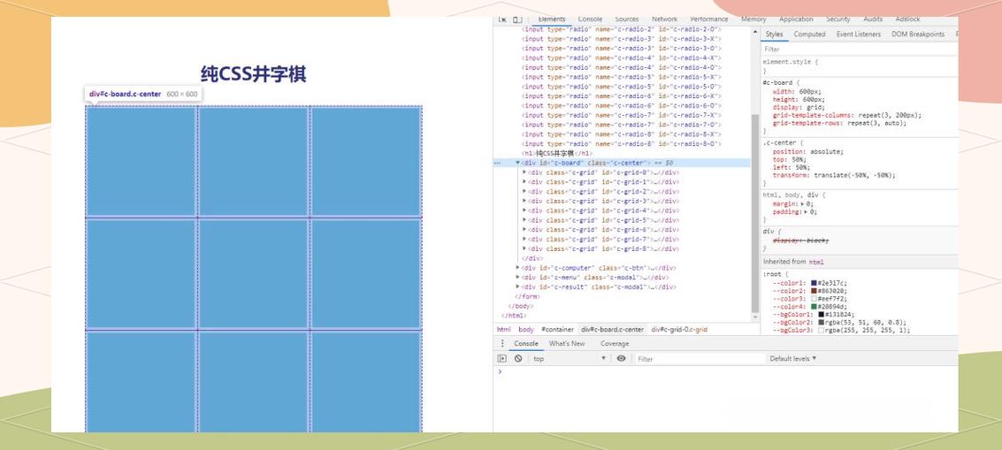Open the top JavaScript context dropdown
The height and width of the screenshot is (450, 1002).
pyautogui.click(x=570, y=359)
